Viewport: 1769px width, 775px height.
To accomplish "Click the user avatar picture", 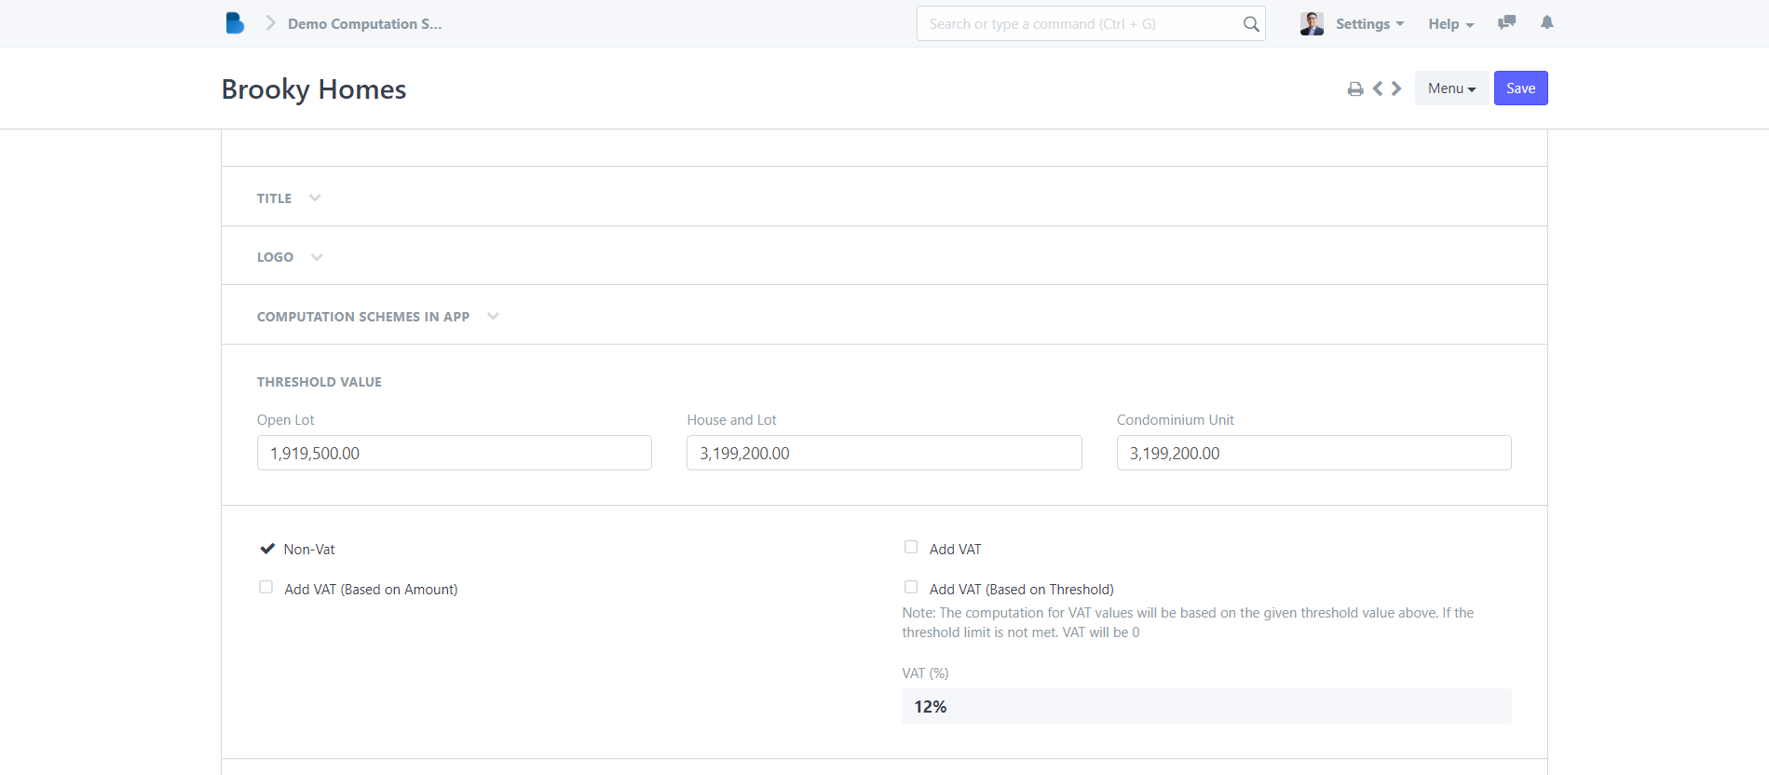I will click(1312, 24).
